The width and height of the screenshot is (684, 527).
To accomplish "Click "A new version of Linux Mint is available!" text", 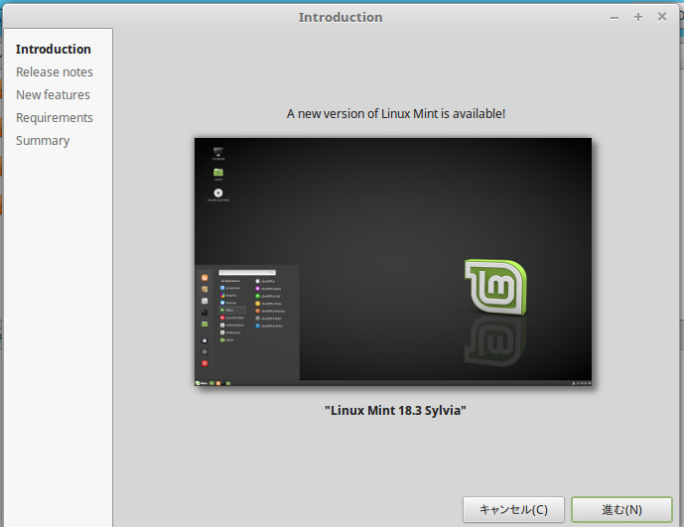I will tap(396, 113).
